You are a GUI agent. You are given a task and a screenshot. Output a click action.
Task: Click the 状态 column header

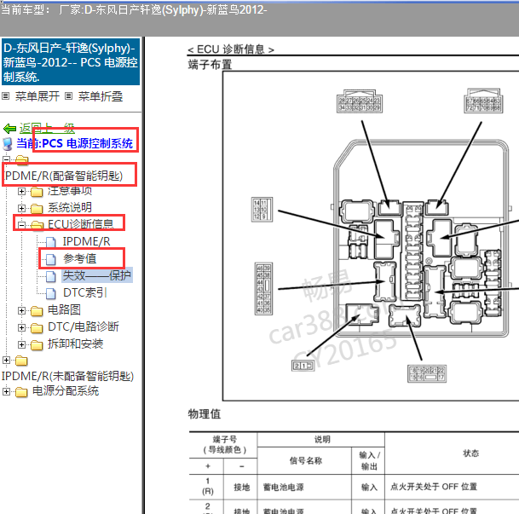click(x=470, y=453)
